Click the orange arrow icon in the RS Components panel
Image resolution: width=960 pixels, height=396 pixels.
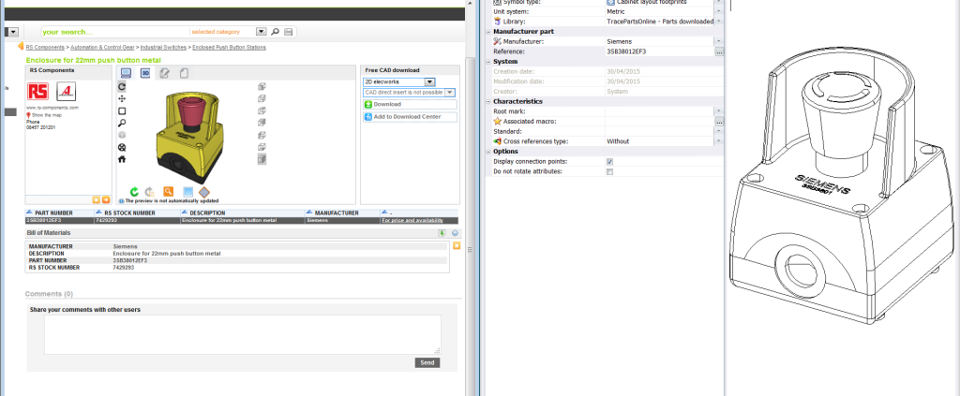point(106,199)
